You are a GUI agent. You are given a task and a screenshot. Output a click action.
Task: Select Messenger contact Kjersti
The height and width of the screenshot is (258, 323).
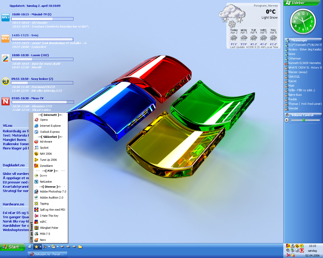292,81
